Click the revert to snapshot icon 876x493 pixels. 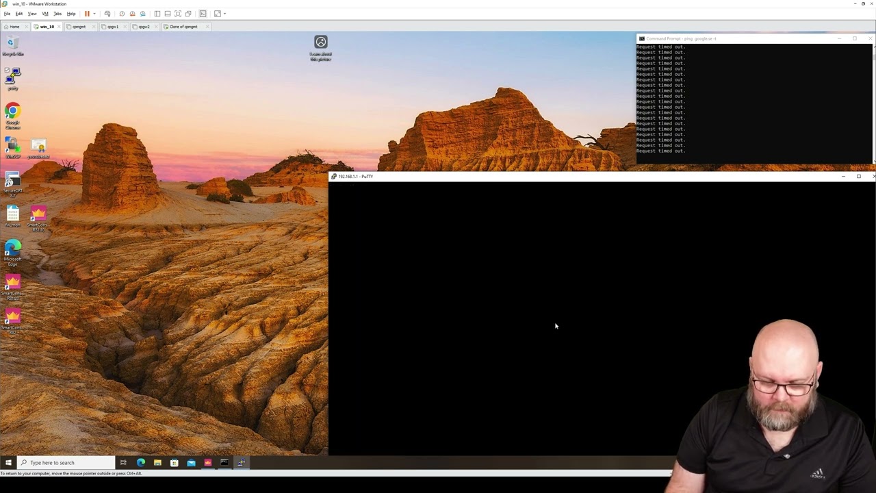(x=132, y=14)
